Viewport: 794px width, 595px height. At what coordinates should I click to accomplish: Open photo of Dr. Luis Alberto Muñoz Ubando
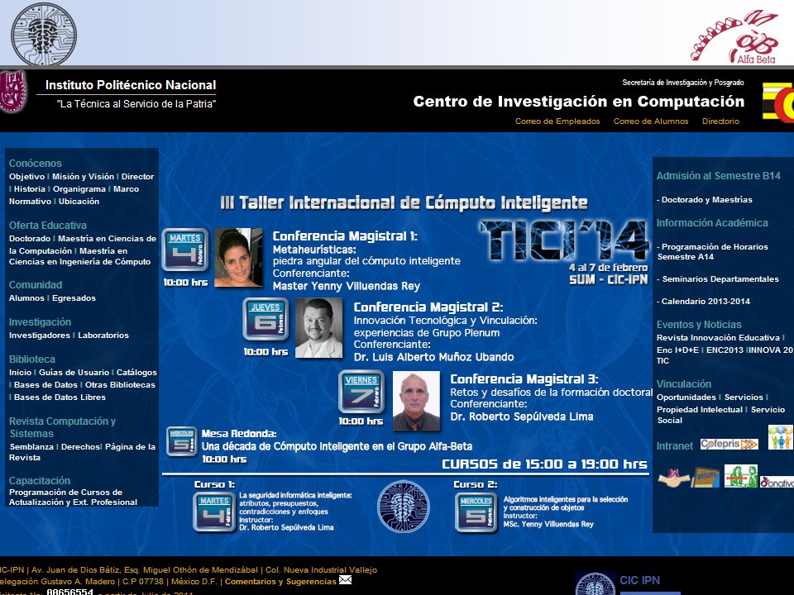pos(318,328)
